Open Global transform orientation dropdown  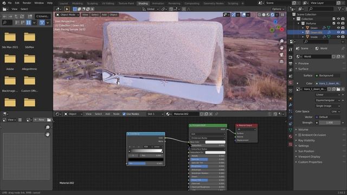click(x=150, y=9)
